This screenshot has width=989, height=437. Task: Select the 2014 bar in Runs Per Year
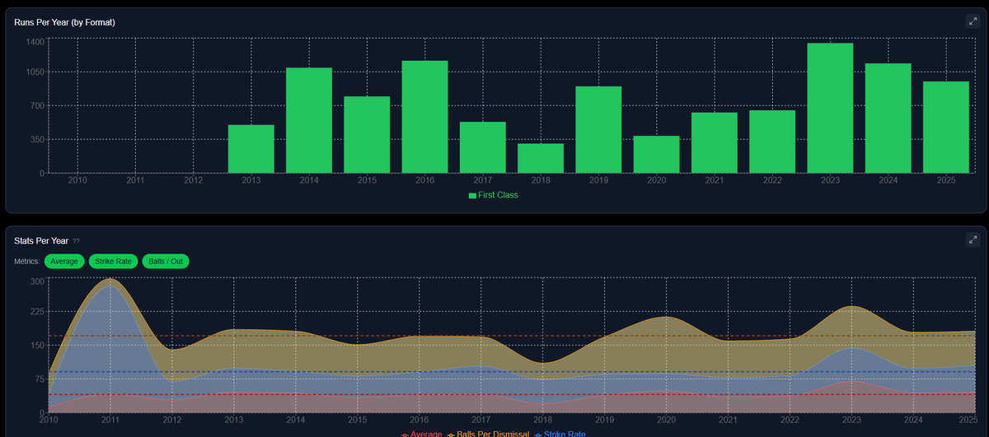pos(309,120)
